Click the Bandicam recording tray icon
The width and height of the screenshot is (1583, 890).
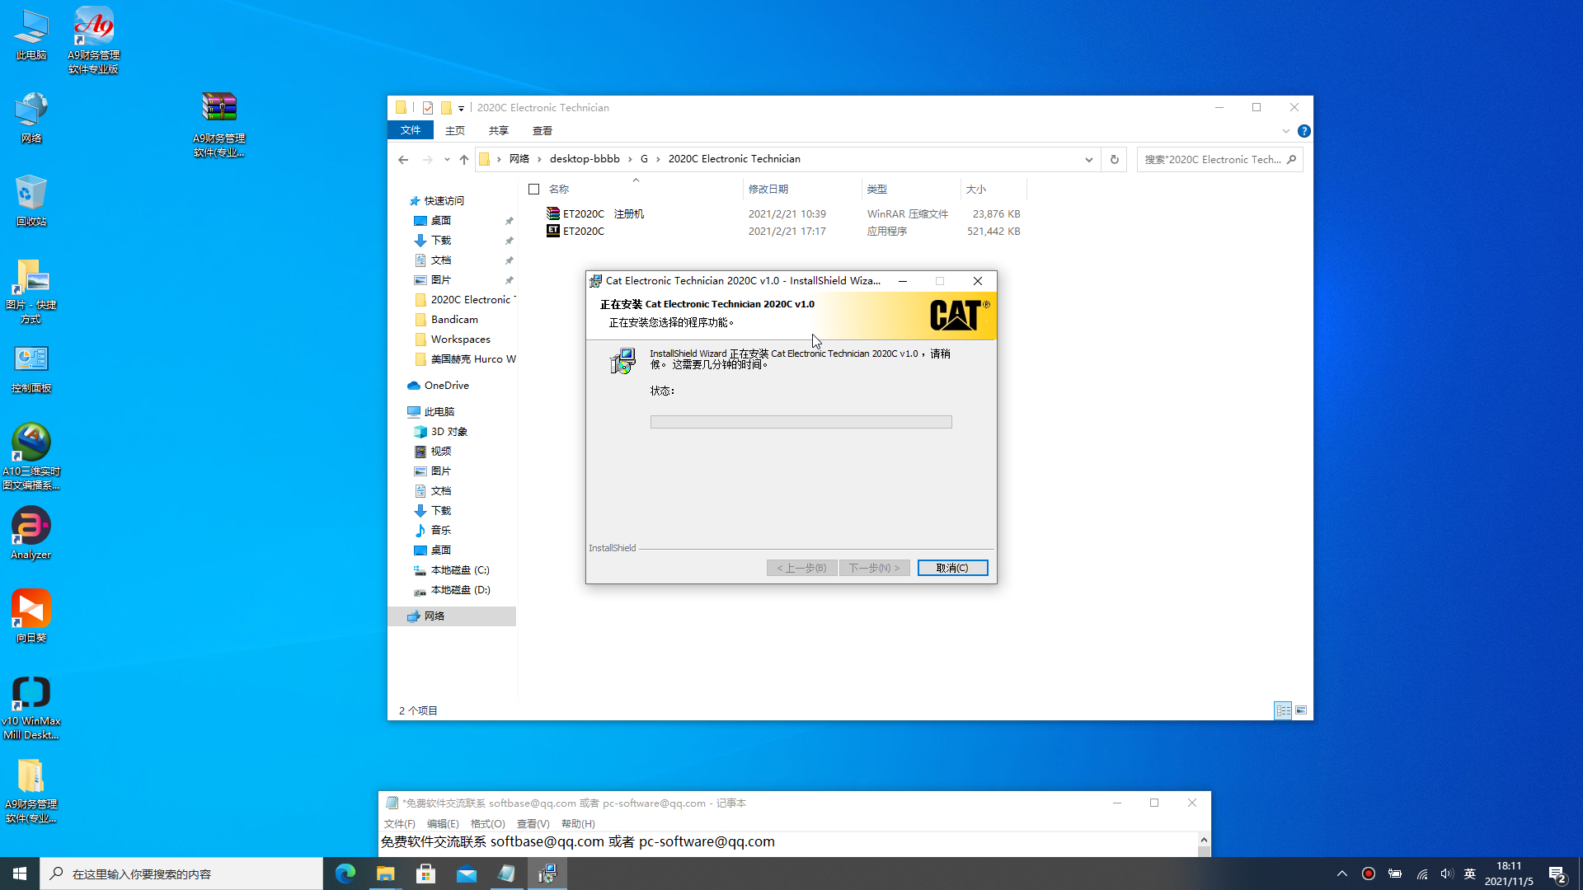[1369, 874]
